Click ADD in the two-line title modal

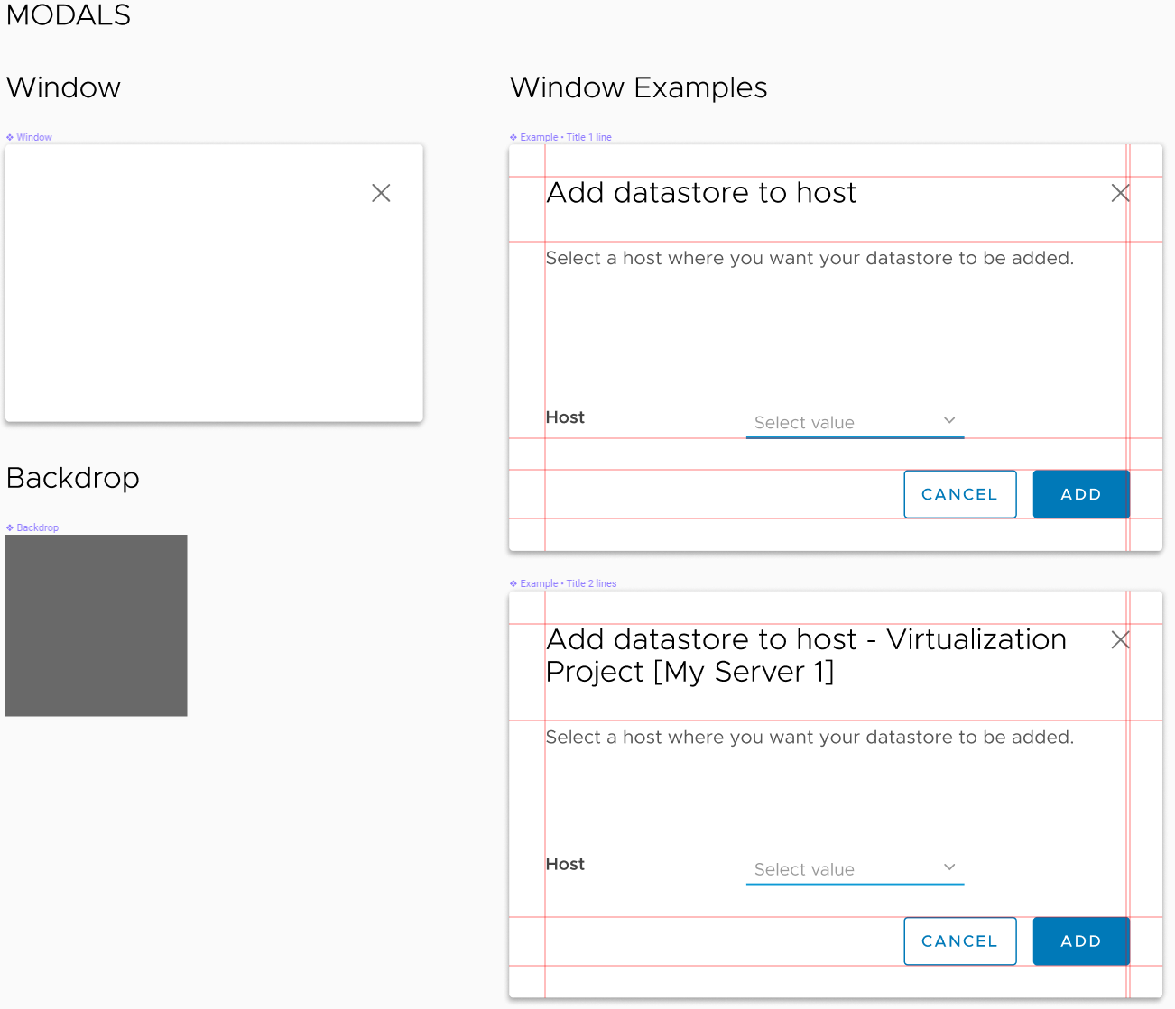click(1081, 941)
